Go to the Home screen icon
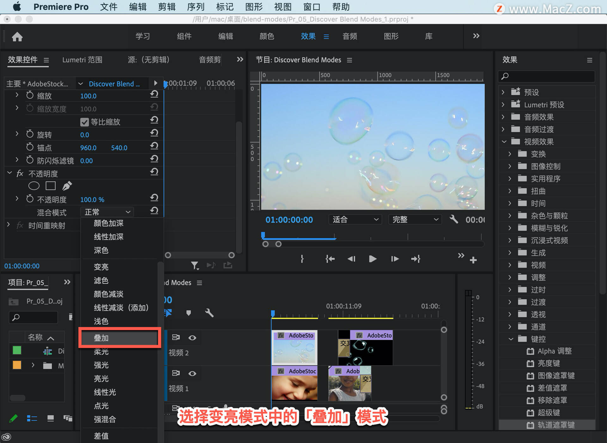Screen dimensions: 607x443 [x=17, y=37]
